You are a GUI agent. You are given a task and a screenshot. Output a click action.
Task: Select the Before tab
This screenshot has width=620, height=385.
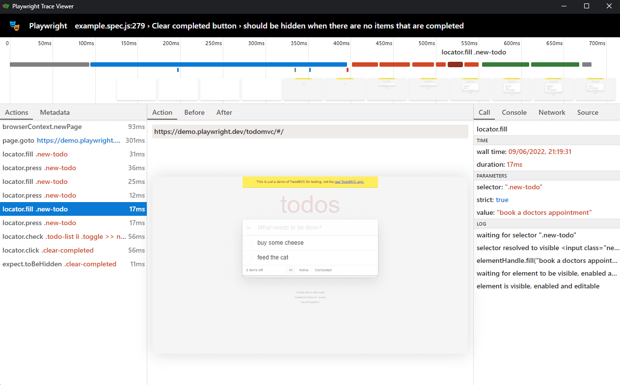(x=194, y=112)
